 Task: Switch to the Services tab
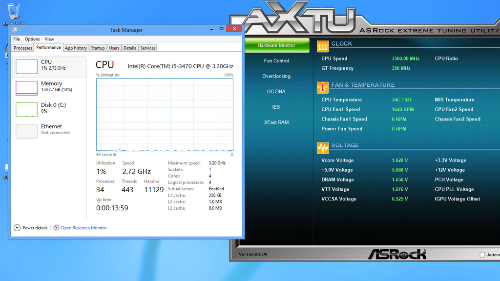147,48
